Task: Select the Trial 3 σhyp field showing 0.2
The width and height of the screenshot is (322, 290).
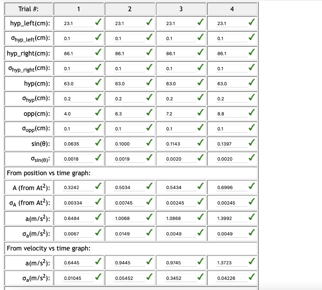Action: coord(180,99)
